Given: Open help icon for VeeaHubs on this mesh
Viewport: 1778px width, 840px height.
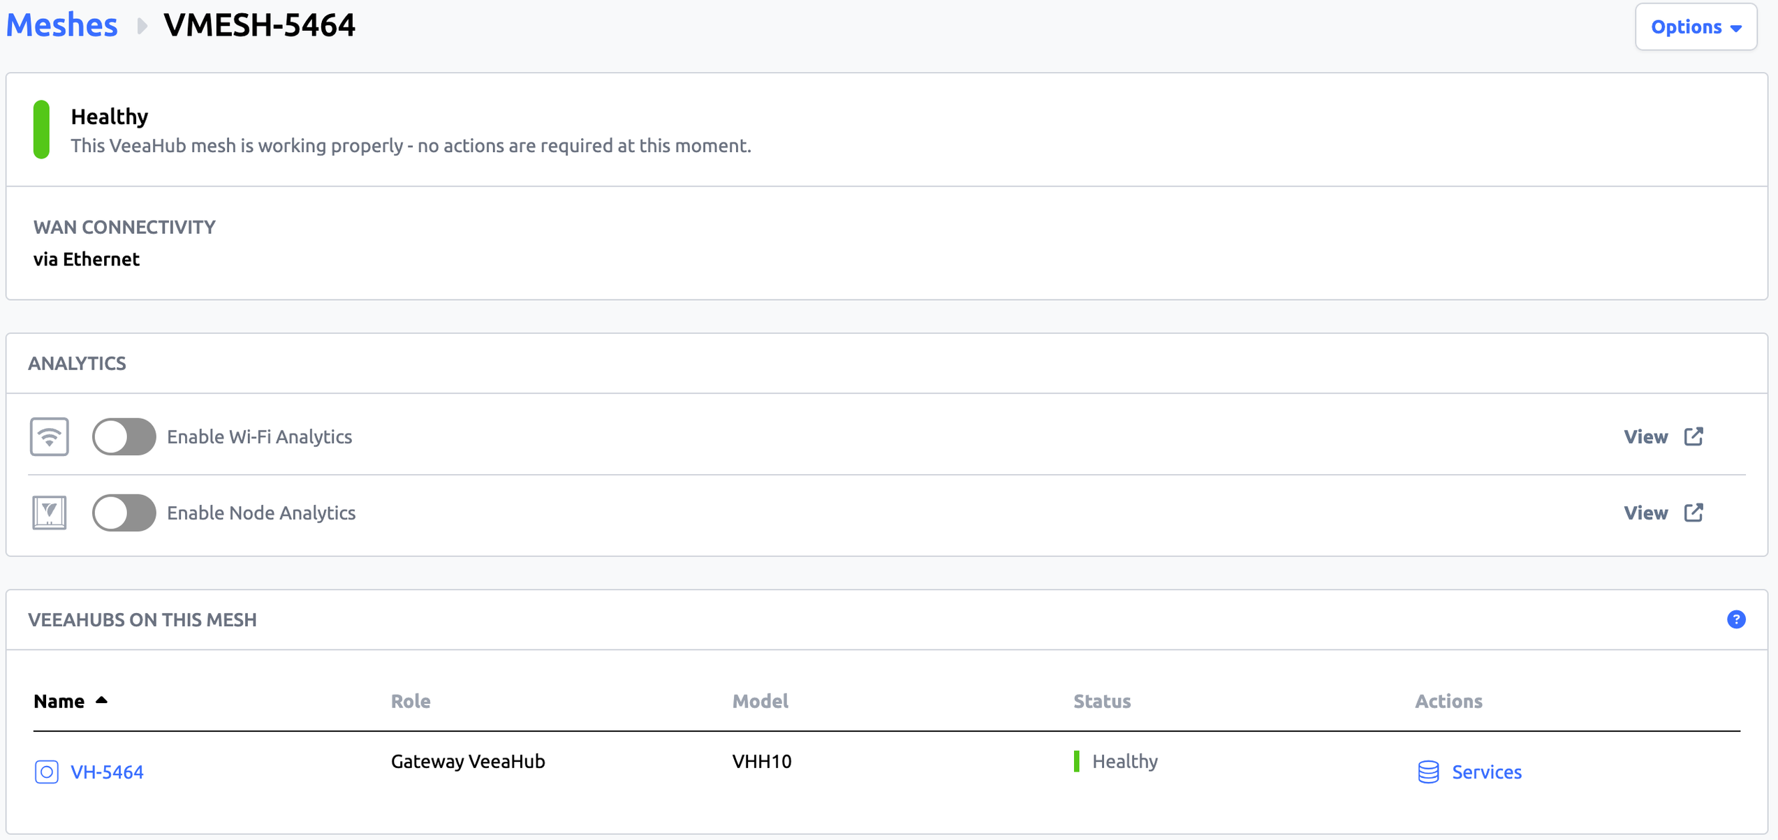Looking at the screenshot, I should click(1736, 619).
